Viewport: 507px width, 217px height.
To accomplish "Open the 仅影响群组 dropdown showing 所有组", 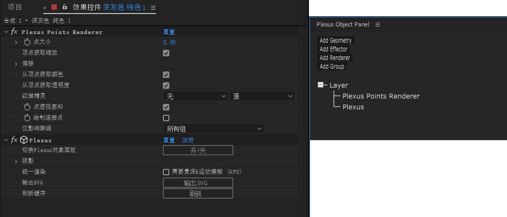I will [213, 129].
